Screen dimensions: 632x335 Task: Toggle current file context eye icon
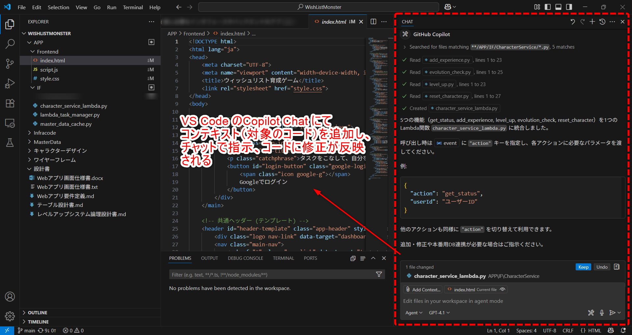point(502,289)
